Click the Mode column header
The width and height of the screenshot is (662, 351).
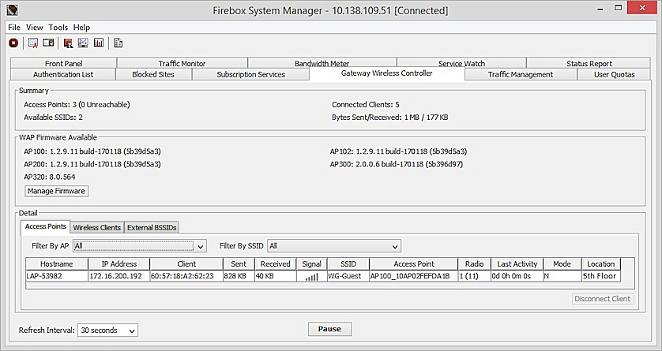point(562,264)
